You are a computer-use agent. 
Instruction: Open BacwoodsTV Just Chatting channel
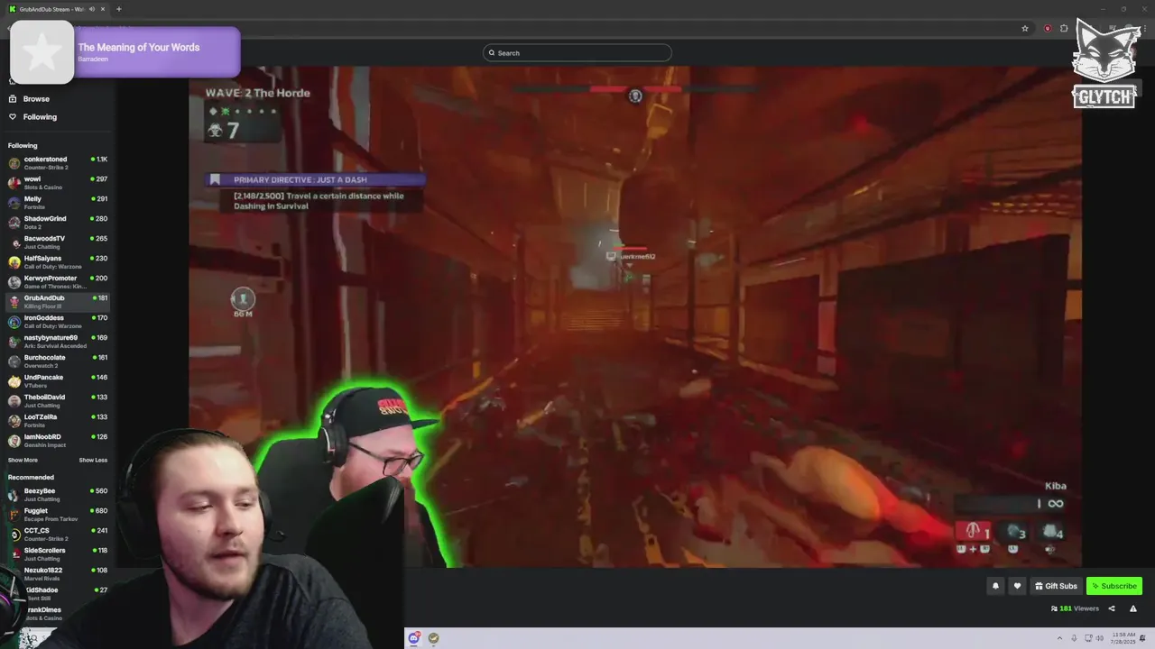click(x=58, y=242)
